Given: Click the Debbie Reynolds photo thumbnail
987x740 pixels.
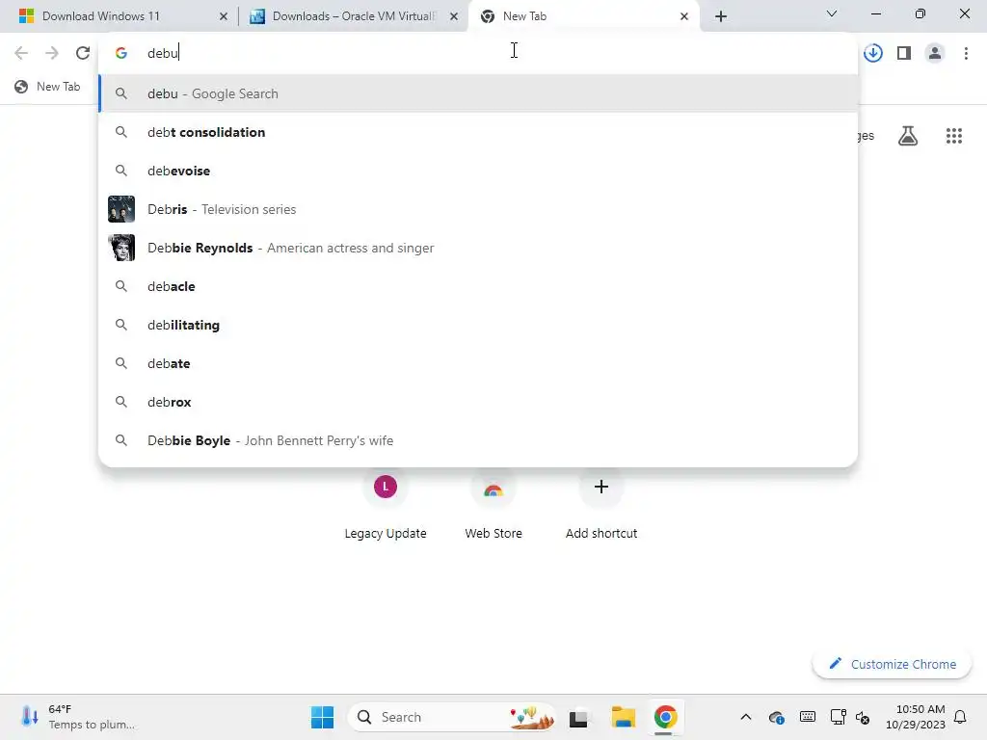Looking at the screenshot, I should coord(120,248).
